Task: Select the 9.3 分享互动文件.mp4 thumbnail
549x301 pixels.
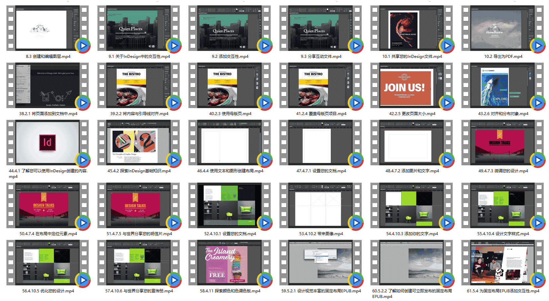Action: (x=320, y=28)
